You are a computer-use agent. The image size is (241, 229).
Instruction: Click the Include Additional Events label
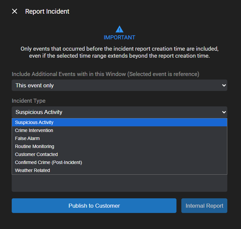(105, 74)
